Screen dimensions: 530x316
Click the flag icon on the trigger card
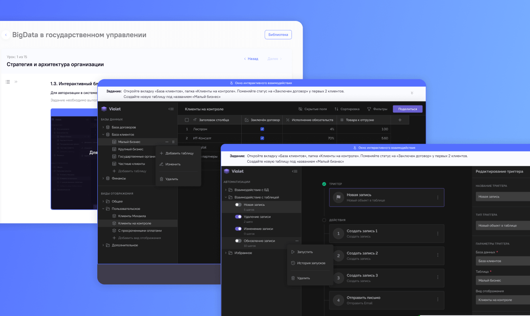pos(338,197)
